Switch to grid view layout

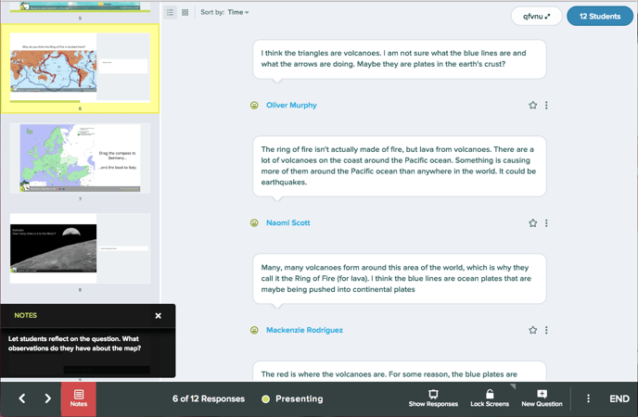[x=185, y=13]
